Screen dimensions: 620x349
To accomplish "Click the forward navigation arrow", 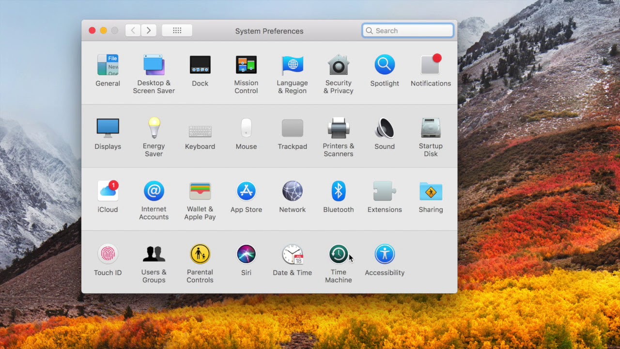I will [149, 31].
